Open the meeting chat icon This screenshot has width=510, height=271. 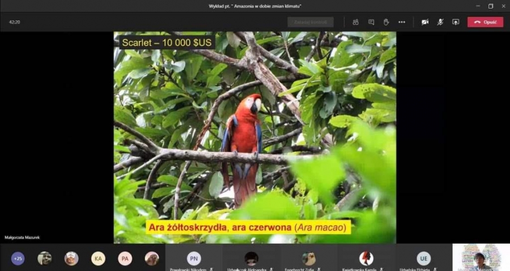tap(371, 22)
